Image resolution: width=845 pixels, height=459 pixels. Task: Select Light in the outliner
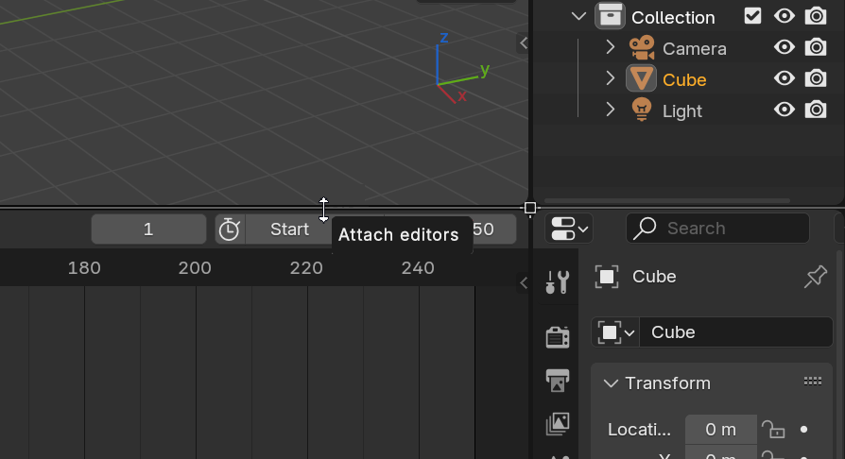(682, 111)
